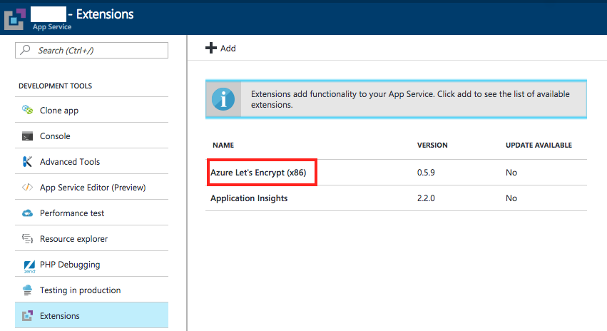Viewport: 607px width, 331px height.
Task: Click the Clone app icon
Action: click(28, 110)
